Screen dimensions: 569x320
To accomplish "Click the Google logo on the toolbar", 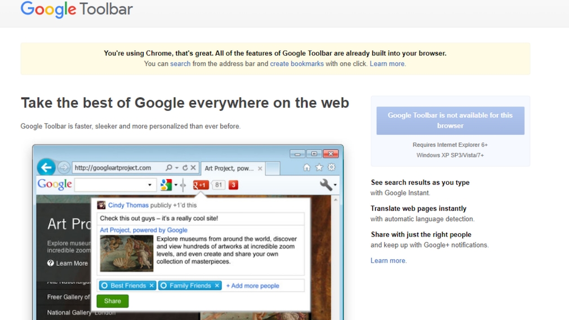I will tap(55, 184).
